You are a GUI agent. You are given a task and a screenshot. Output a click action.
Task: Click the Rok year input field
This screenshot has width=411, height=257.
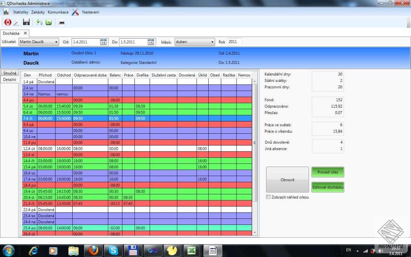(234, 42)
